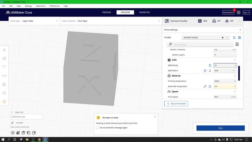This screenshot has height=142, width=252.
Task: Open the File menu
Action: coord(4,6)
